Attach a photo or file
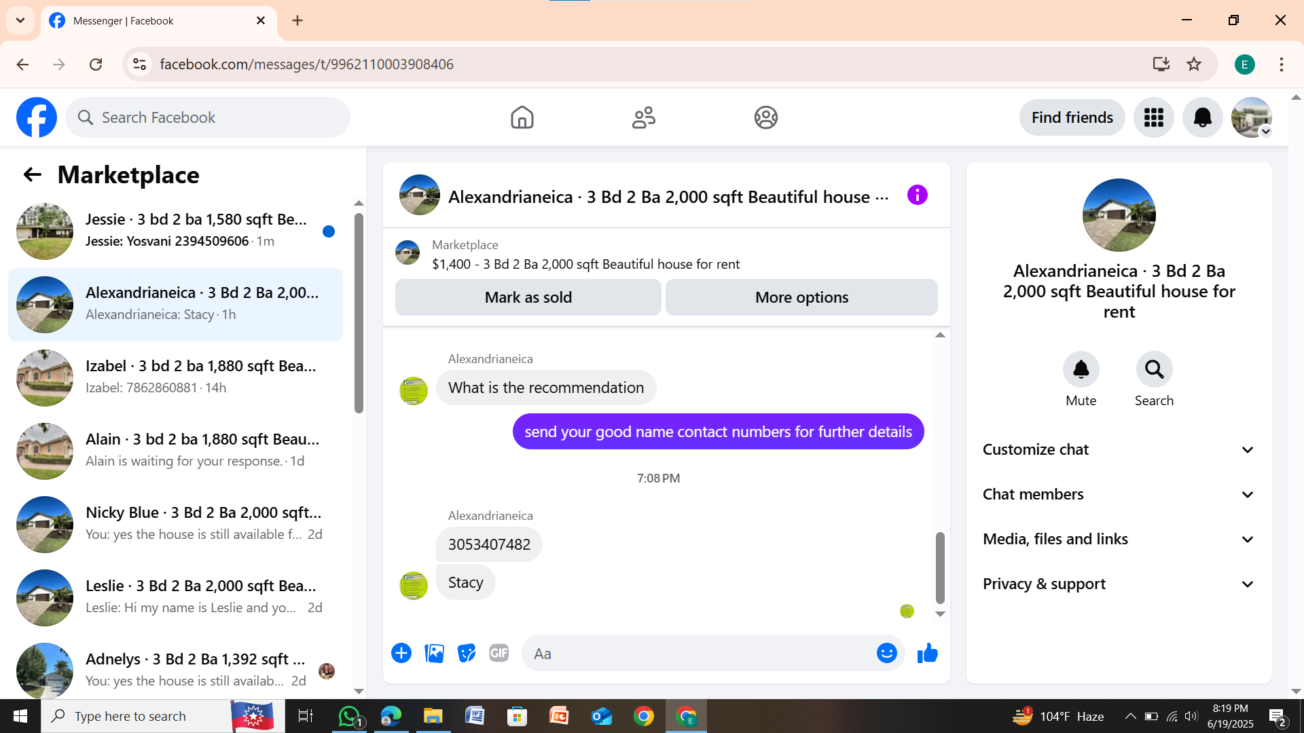1304x733 pixels. click(x=434, y=653)
